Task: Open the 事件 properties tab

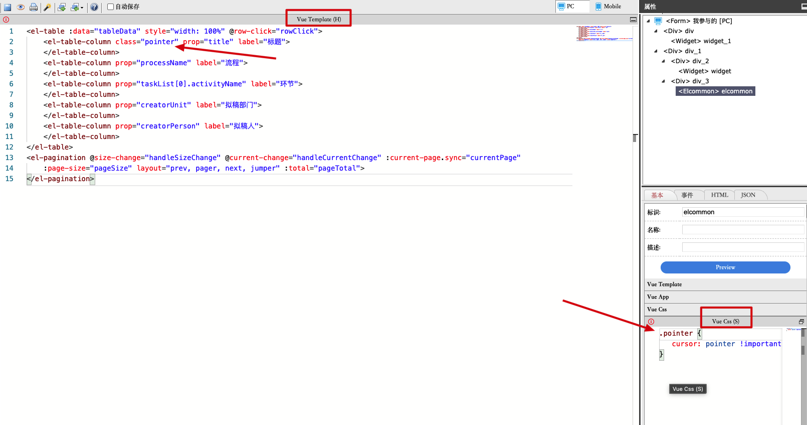Action: (x=687, y=195)
